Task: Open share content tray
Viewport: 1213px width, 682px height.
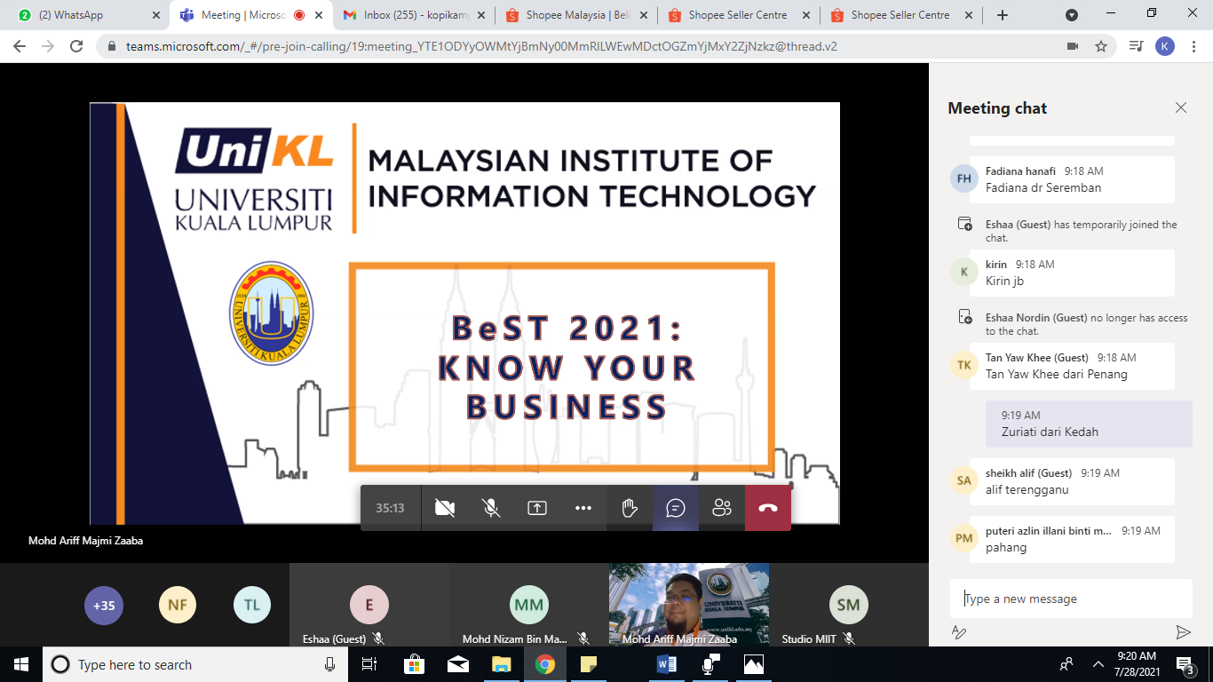Action: pos(537,508)
